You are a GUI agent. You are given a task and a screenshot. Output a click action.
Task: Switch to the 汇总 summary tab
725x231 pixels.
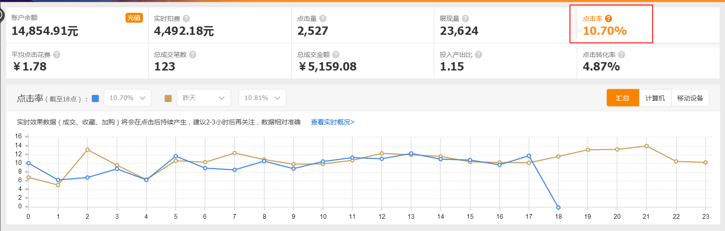[x=623, y=98]
